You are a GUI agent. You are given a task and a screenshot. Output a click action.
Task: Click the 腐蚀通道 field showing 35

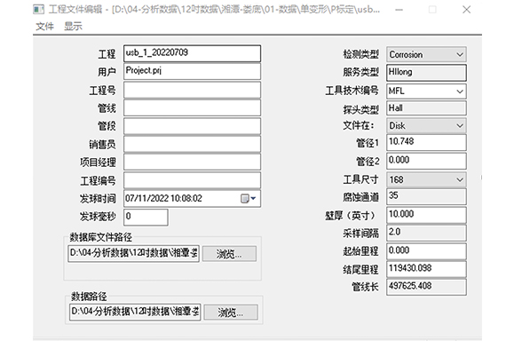(426, 196)
